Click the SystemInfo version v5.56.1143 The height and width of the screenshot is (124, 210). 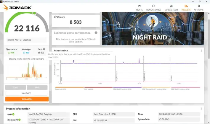pyautogui.click(x=179, y=119)
